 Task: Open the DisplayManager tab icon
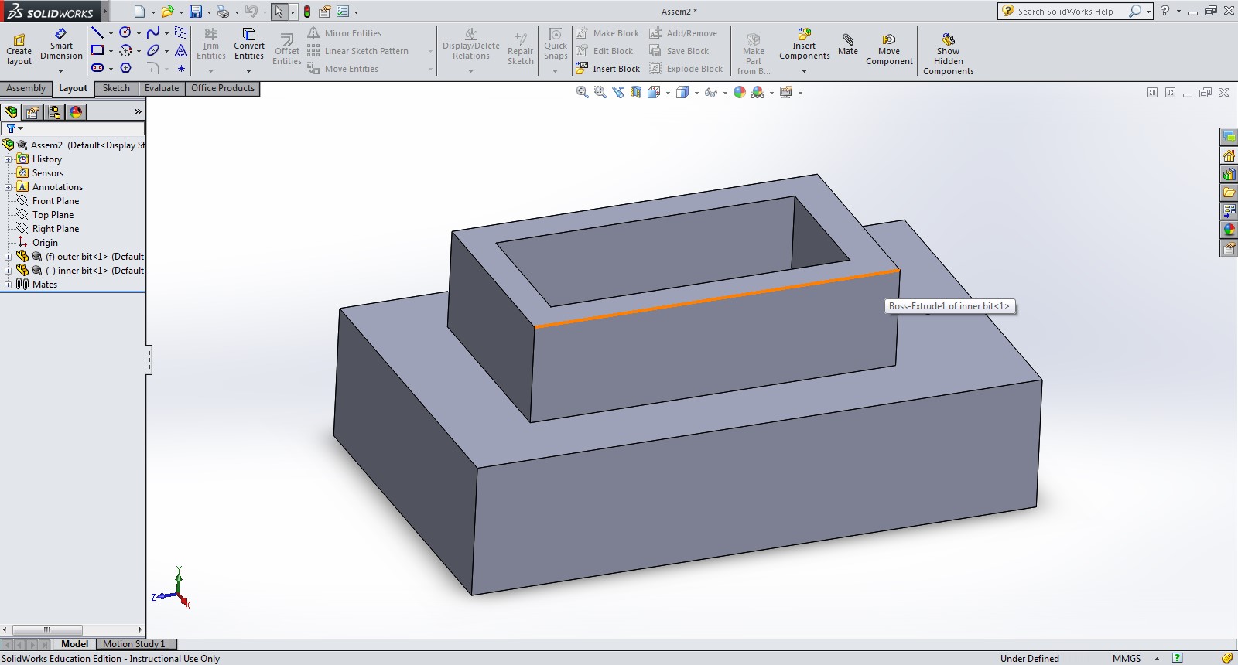point(76,112)
